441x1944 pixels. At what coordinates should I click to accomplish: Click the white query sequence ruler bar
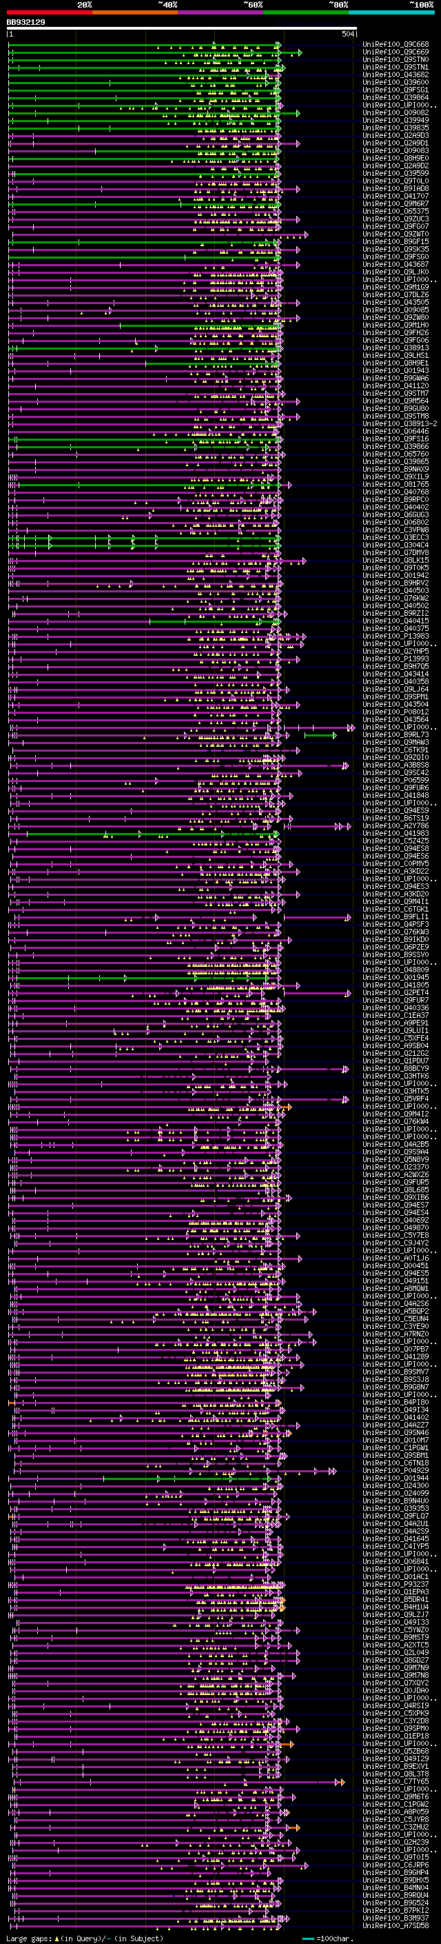pos(182,29)
